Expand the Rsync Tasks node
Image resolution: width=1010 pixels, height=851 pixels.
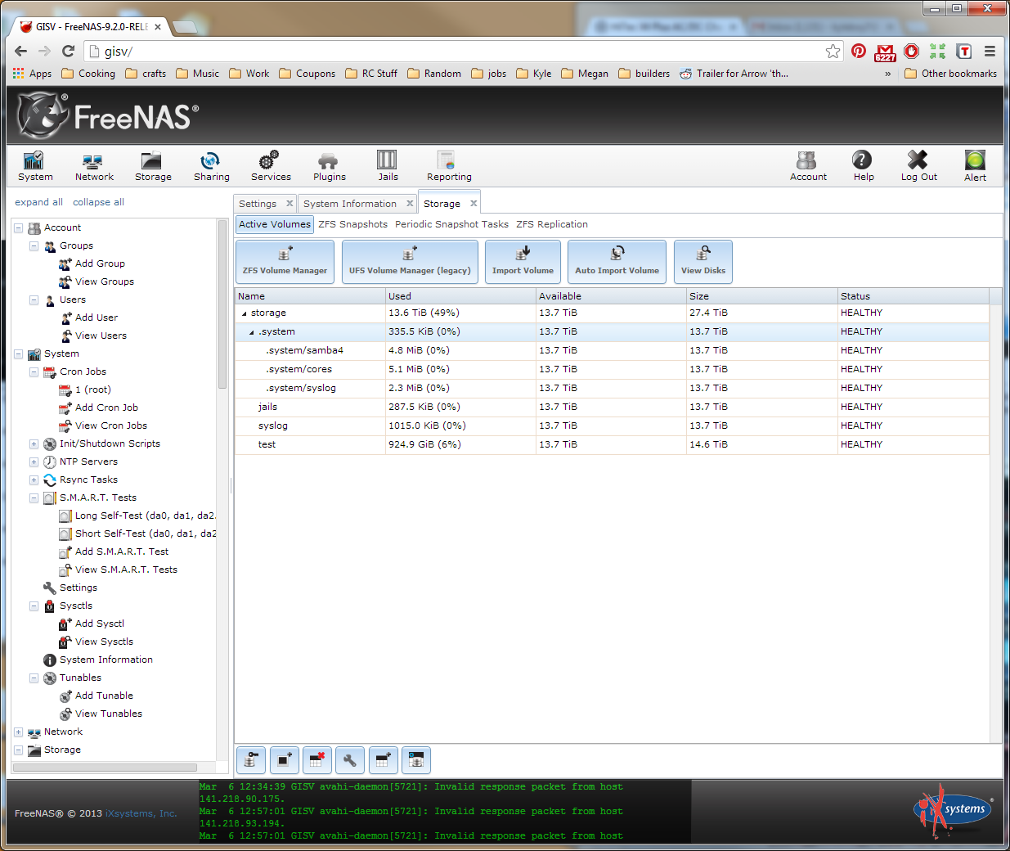(34, 480)
